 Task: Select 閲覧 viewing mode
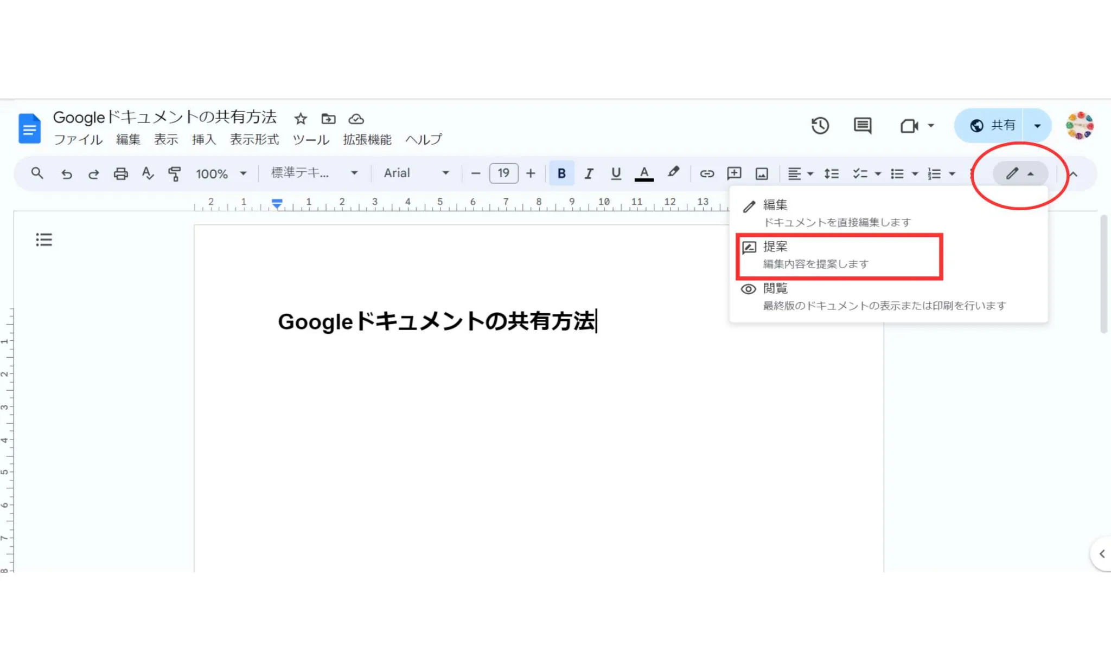[889, 296]
